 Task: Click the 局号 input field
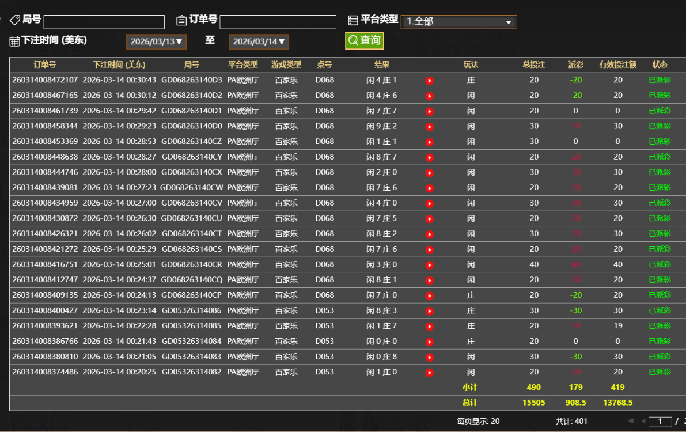(x=104, y=21)
